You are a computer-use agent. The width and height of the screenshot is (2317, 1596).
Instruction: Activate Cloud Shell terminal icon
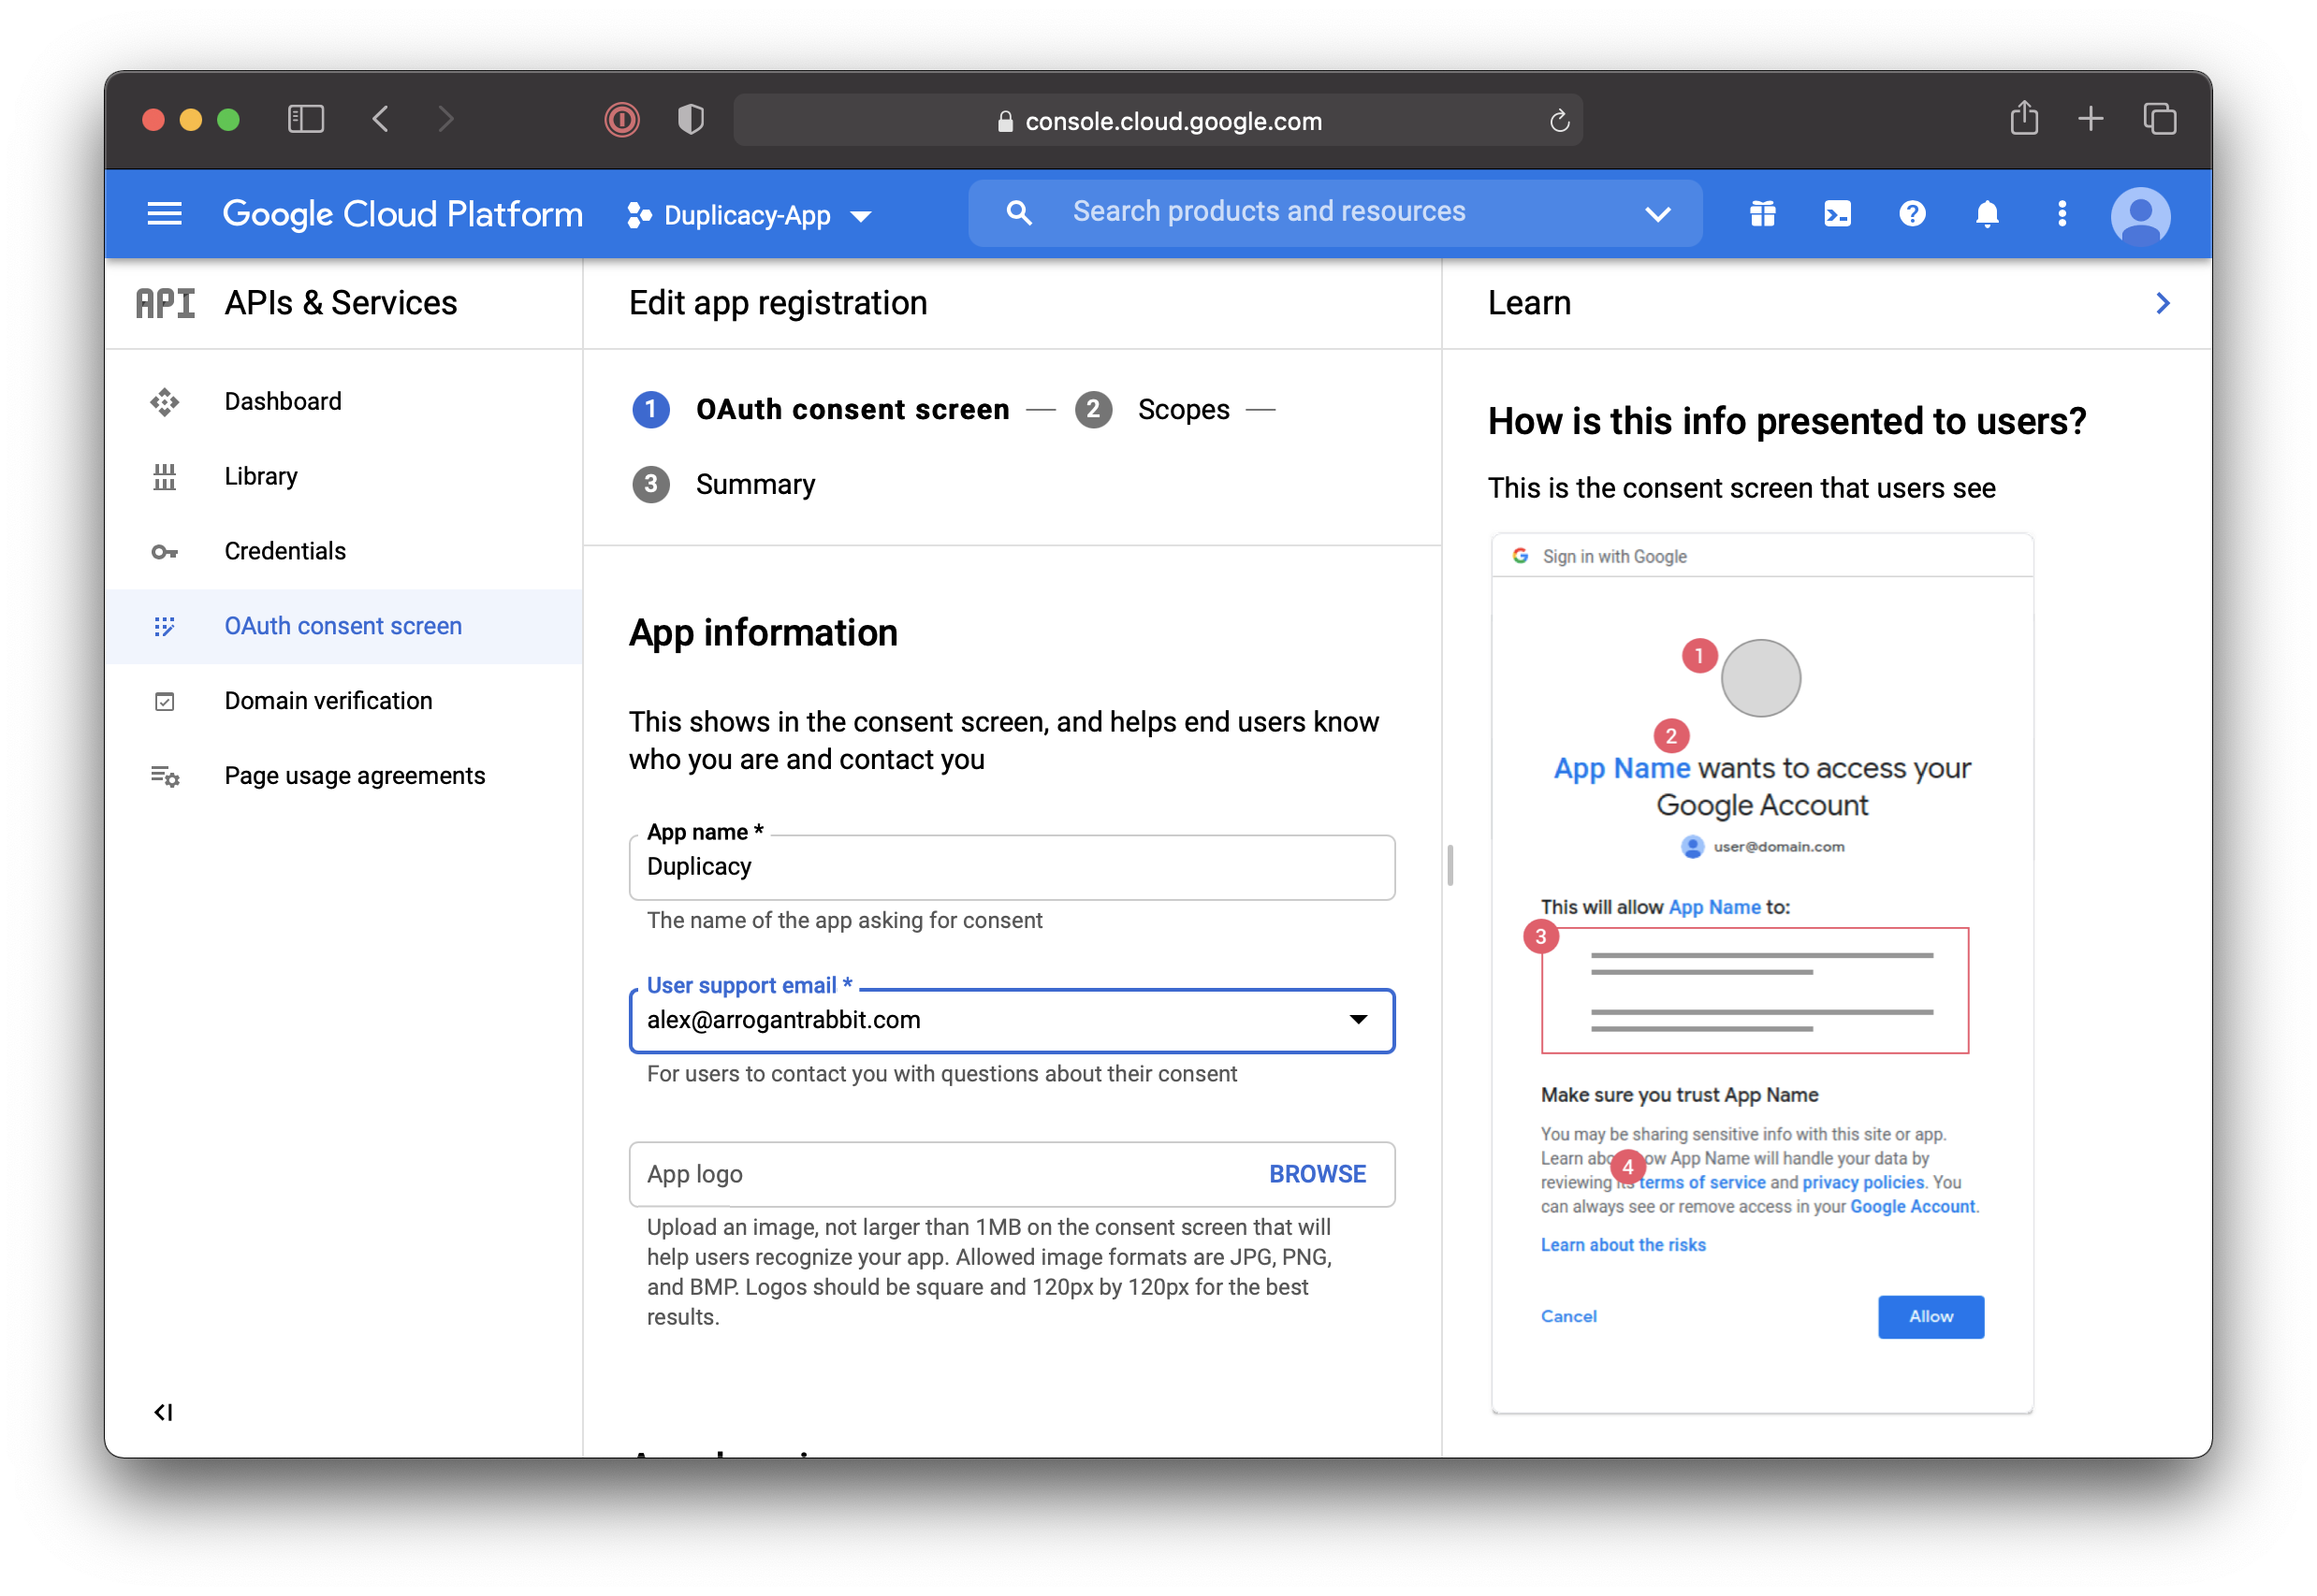click(1837, 214)
